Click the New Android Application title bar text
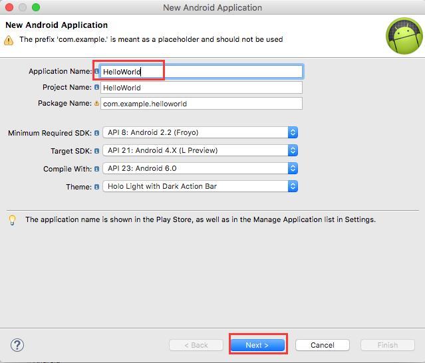 pos(213,7)
